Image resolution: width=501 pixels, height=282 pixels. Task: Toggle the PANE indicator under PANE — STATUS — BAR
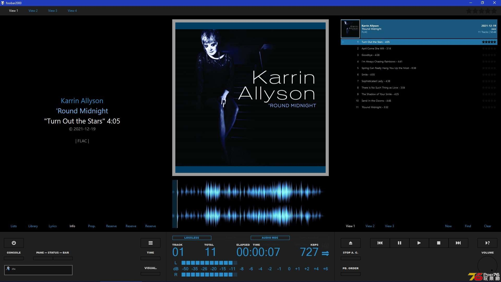[43, 258]
